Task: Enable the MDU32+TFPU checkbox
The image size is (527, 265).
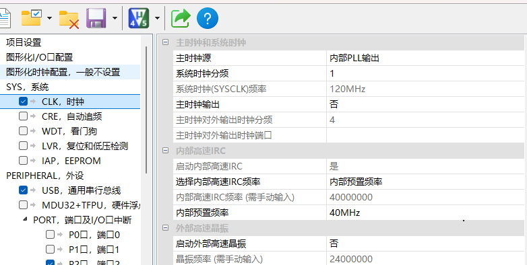Action: pyautogui.click(x=23, y=205)
